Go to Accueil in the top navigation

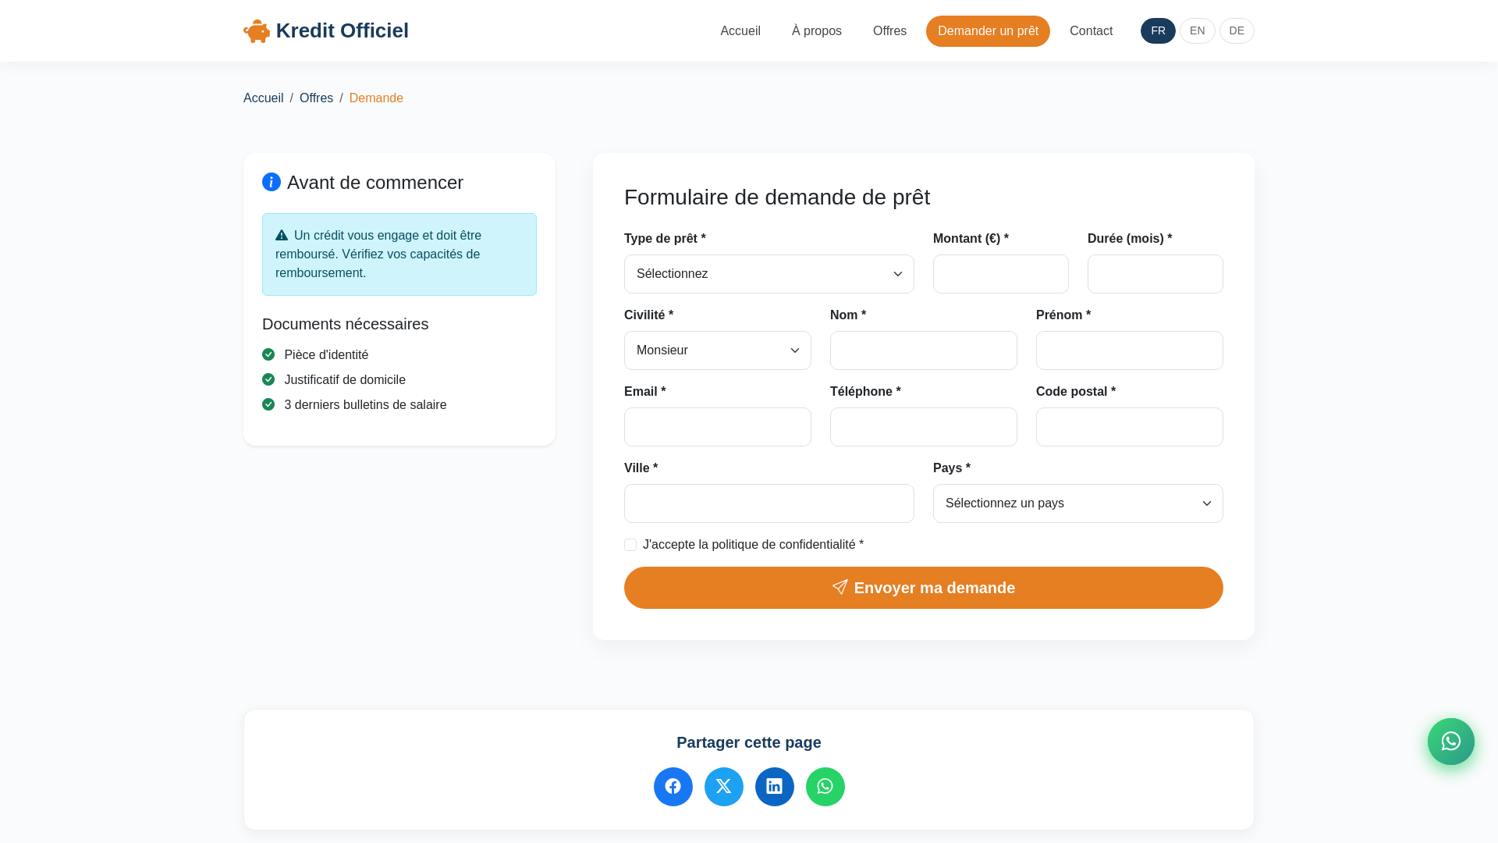click(740, 31)
